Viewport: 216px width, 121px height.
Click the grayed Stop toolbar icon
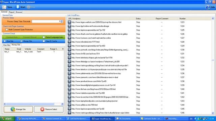pos(28,7)
